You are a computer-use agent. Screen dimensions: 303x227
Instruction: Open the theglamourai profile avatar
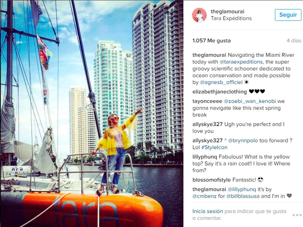tap(199, 15)
